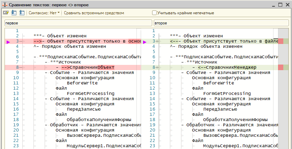292x149 pixels.
Task: Click 'BeforeWrite' in первое pane
Action: (82, 83)
